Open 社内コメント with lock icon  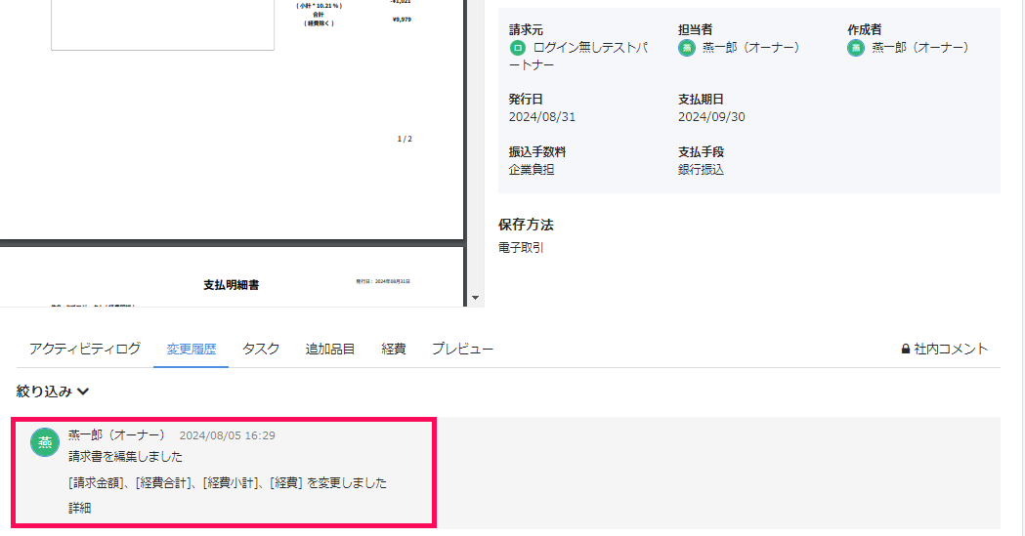click(945, 350)
